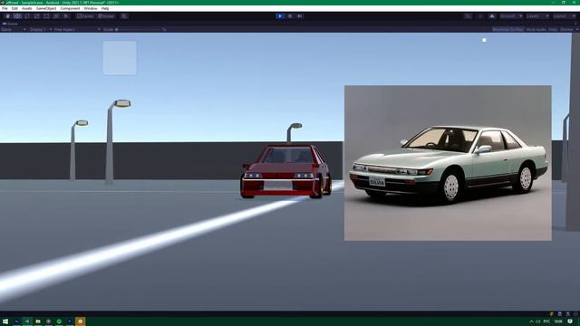
Task: Toggle Maximize On Play
Action: click(507, 30)
